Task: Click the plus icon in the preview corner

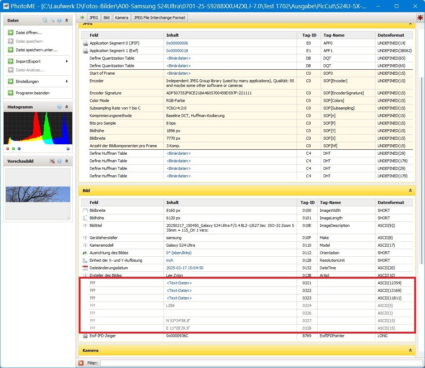Action: click(x=68, y=218)
